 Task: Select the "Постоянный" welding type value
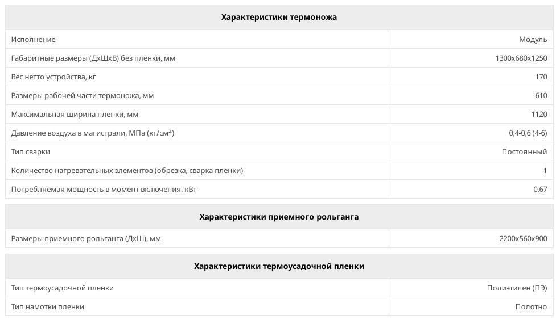click(x=524, y=152)
